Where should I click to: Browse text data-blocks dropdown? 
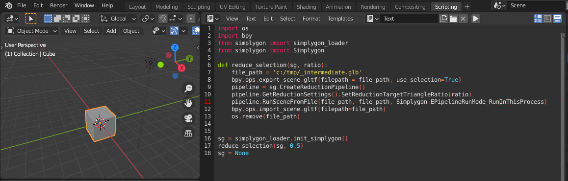pyautogui.click(x=372, y=19)
